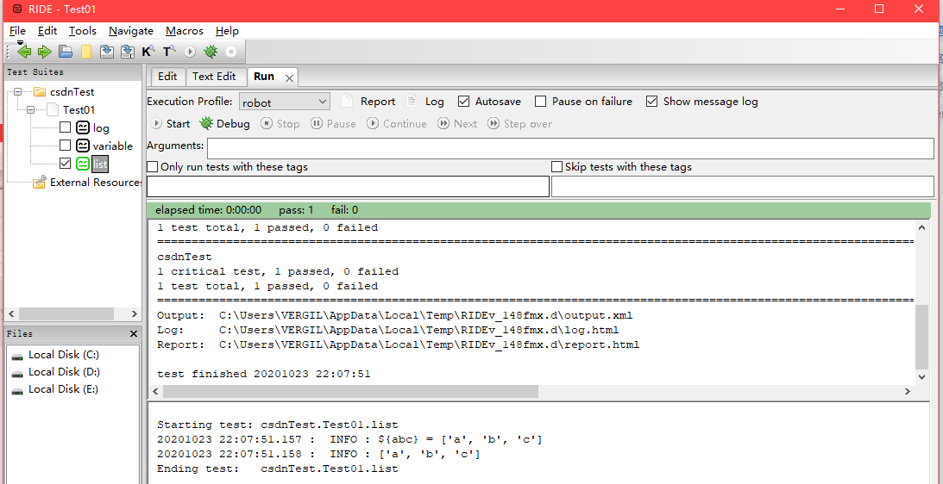The image size is (943, 484).
Task: Click the toolbar run tests play icon
Action: [x=190, y=53]
